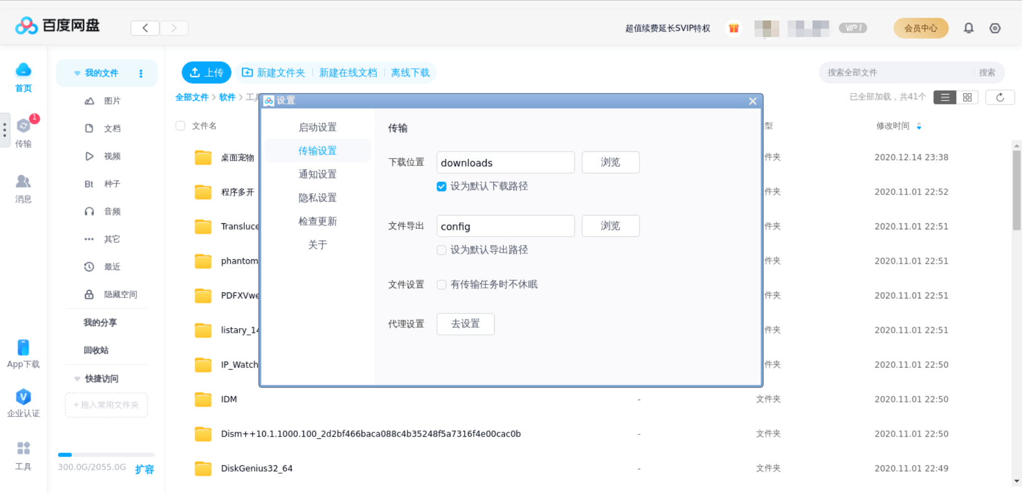
Task: Click the file list vertical scrollbar
Action: click(1016, 190)
